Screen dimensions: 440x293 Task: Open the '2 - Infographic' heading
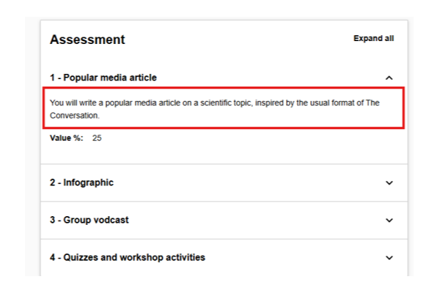(x=81, y=182)
